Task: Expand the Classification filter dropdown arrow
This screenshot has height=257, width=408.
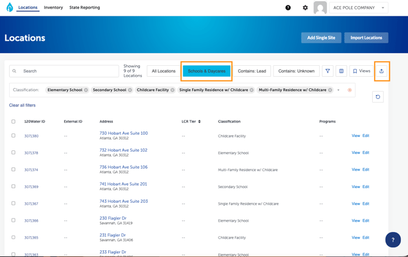Action: point(339,90)
